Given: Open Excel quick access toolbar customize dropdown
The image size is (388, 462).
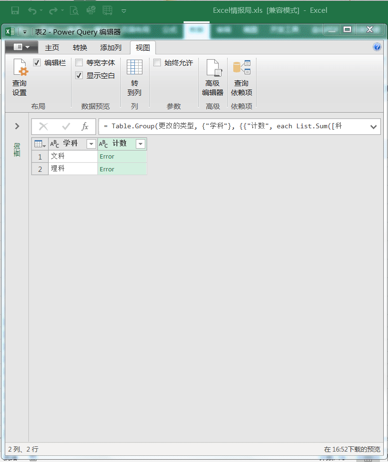Looking at the screenshot, I should pos(124,11).
